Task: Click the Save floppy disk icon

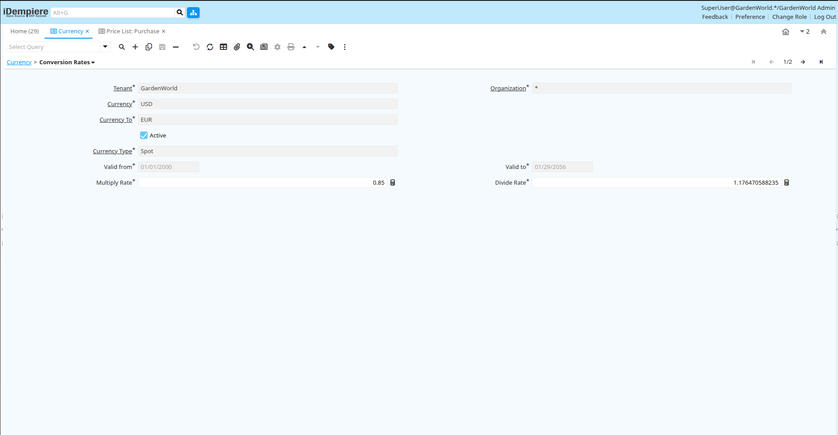Action: (x=162, y=47)
